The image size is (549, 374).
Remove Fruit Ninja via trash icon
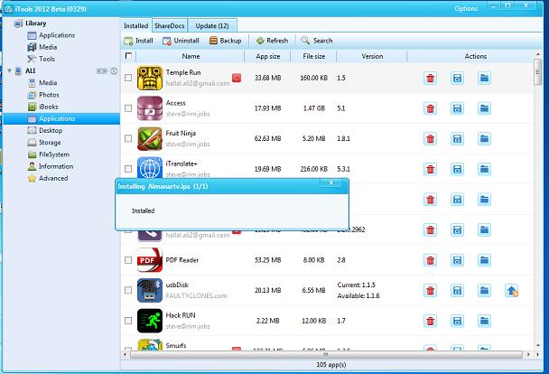(x=431, y=139)
